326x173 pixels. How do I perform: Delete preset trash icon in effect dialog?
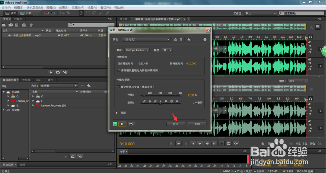pyautogui.click(x=181, y=39)
